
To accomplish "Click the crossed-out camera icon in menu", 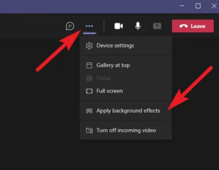I will coord(89,130).
